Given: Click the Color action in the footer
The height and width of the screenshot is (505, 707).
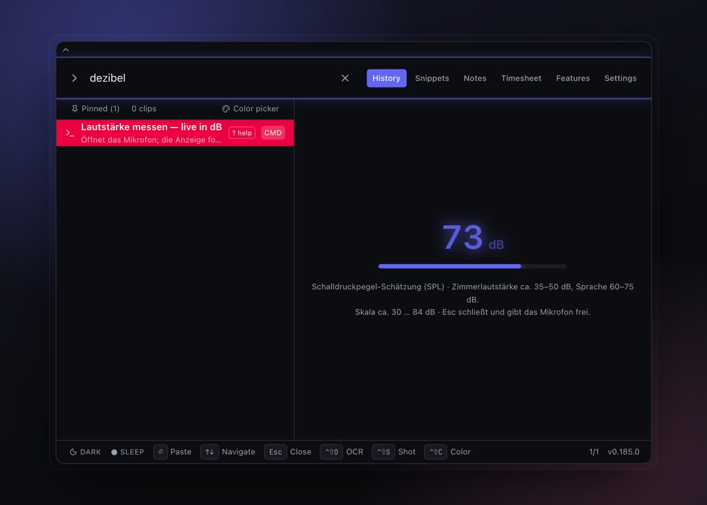Looking at the screenshot, I should click(460, 452).
